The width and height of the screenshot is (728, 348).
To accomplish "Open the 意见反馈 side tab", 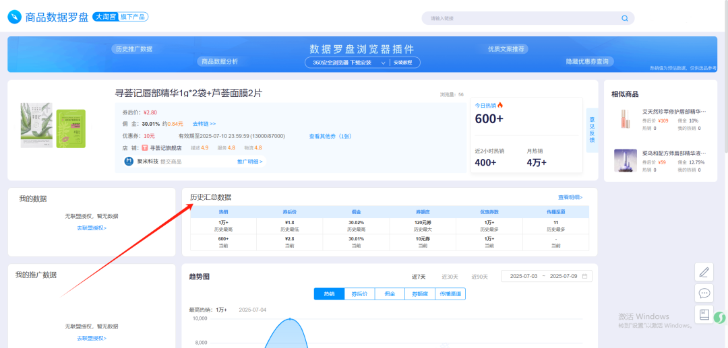I will pyautogui.click(x=592, y=130).
